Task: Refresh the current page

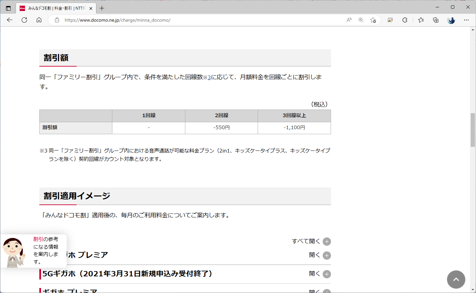Action: tap(24, 20)
